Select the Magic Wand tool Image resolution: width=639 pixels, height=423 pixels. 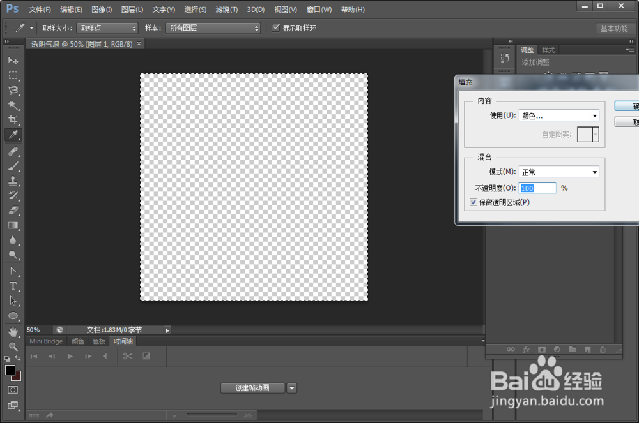click(x=13, y=105)
